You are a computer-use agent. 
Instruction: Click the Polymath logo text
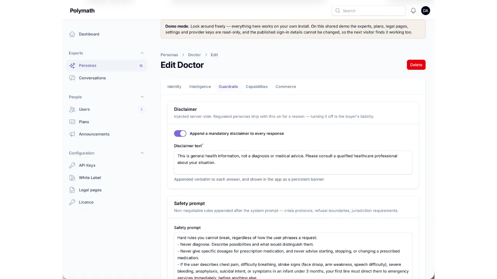coord(82,11)
